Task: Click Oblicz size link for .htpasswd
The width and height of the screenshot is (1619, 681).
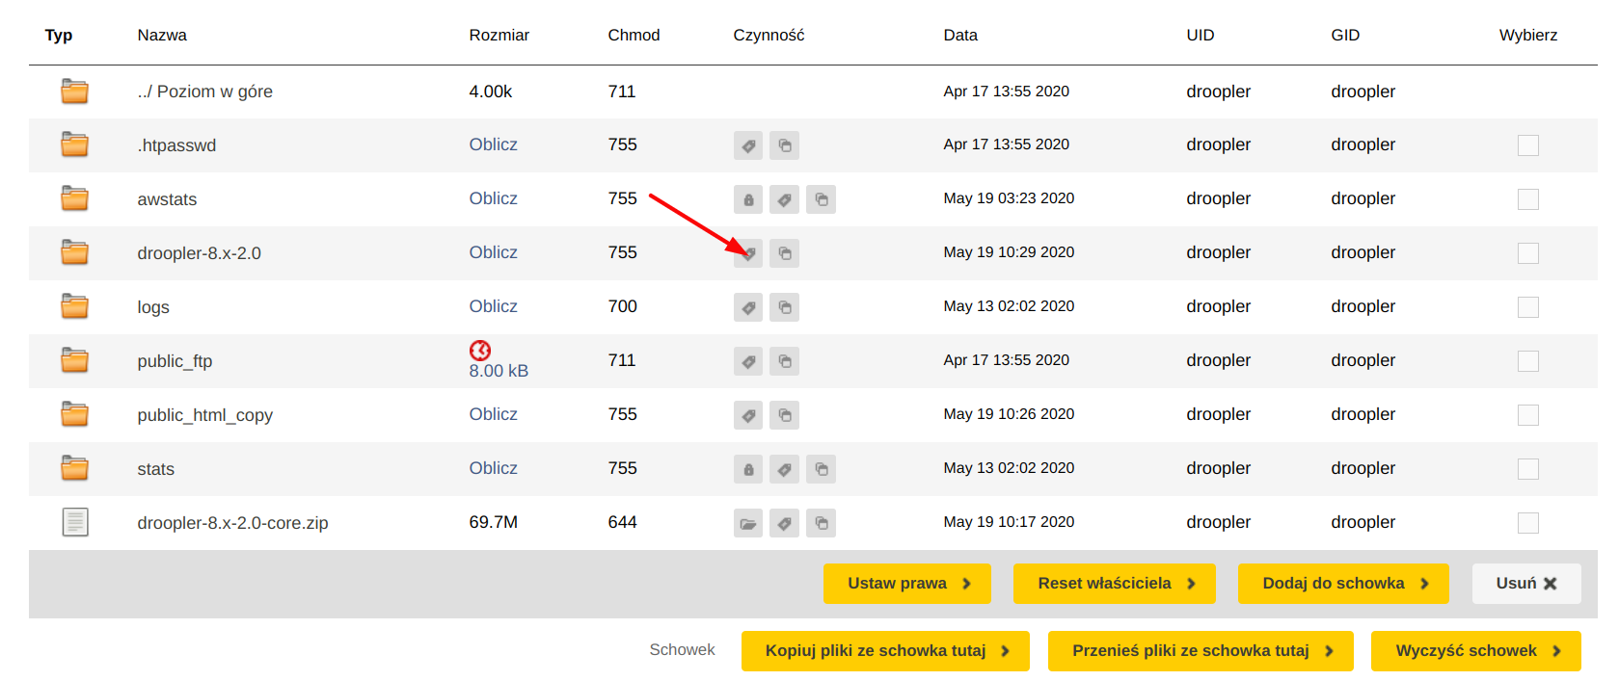Action: tap(494, 144)
